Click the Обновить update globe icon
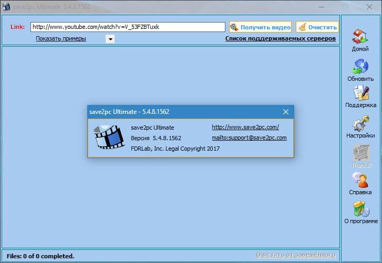The height and width of the screenshot is (263, 382). [360, 66]
